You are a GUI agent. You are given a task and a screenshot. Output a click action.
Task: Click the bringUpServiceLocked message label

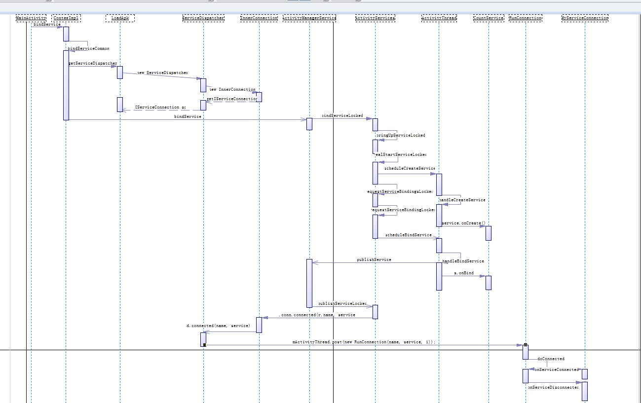pos(401,135)
